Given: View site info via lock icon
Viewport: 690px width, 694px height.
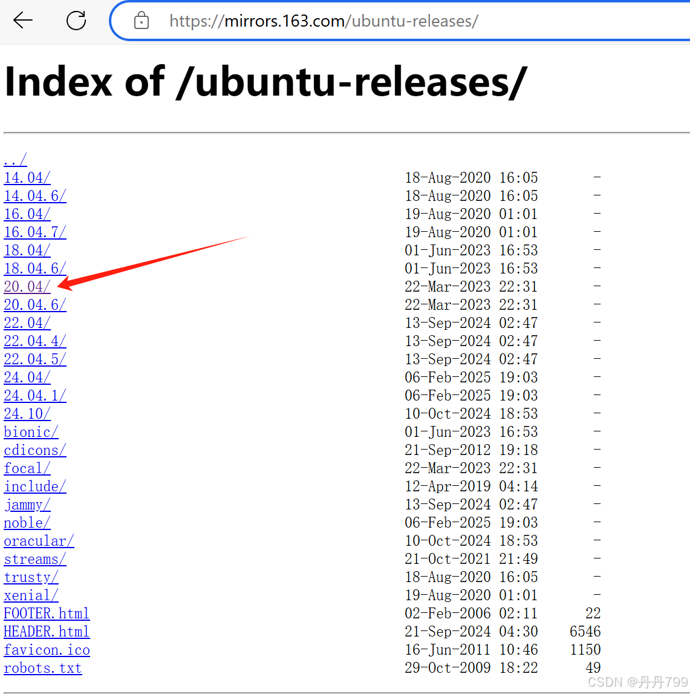Looking at the screenshot, I should [x=141, y=21].
